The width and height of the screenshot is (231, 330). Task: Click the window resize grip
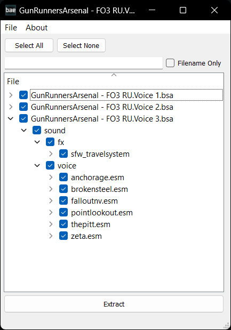coord(226,326)
